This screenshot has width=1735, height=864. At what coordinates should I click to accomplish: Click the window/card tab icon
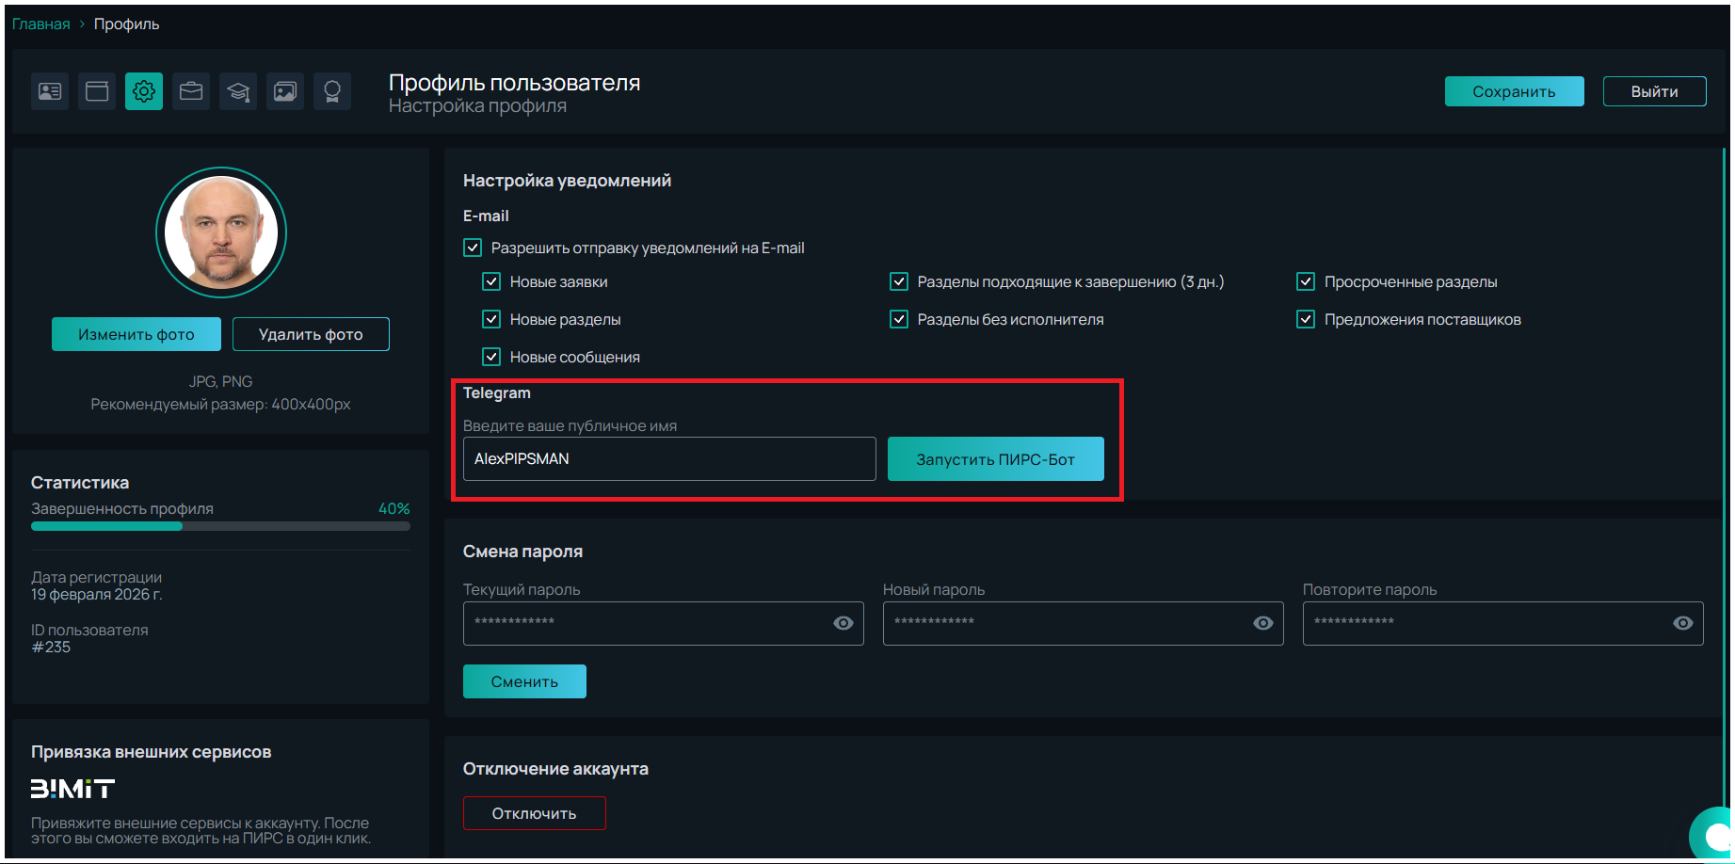[x=97, y=91]
